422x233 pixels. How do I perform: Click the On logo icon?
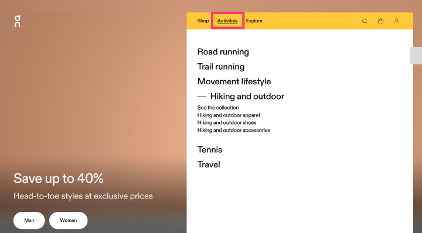(17, 21)
